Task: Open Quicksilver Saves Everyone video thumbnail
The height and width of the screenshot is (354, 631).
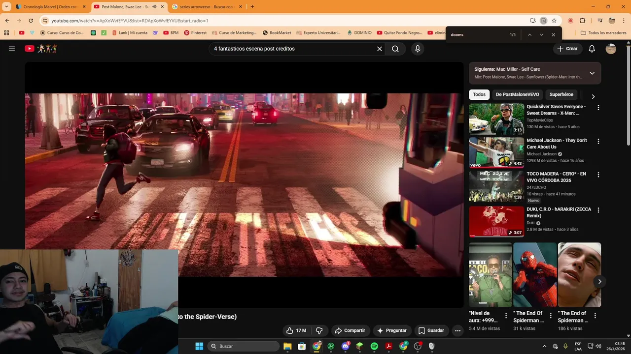Action: tap(496, 118)
